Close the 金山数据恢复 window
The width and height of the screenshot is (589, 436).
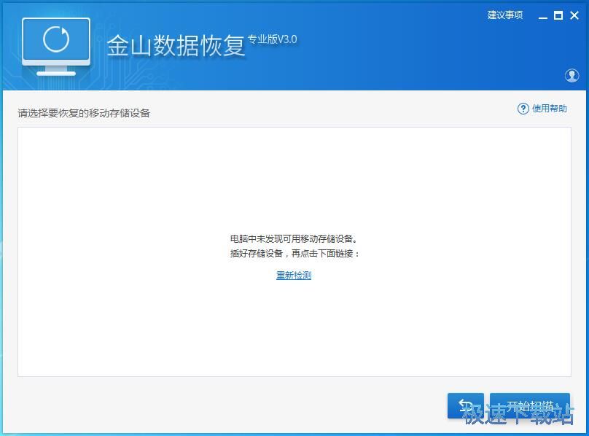[x=574, y=15]
